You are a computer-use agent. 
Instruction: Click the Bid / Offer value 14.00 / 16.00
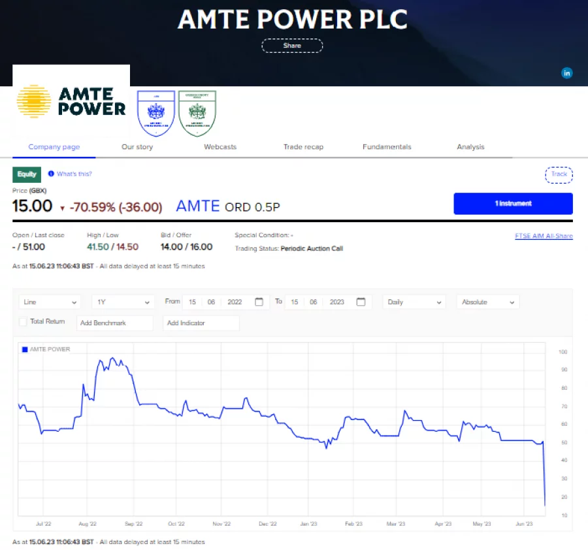tap(186, 247)
